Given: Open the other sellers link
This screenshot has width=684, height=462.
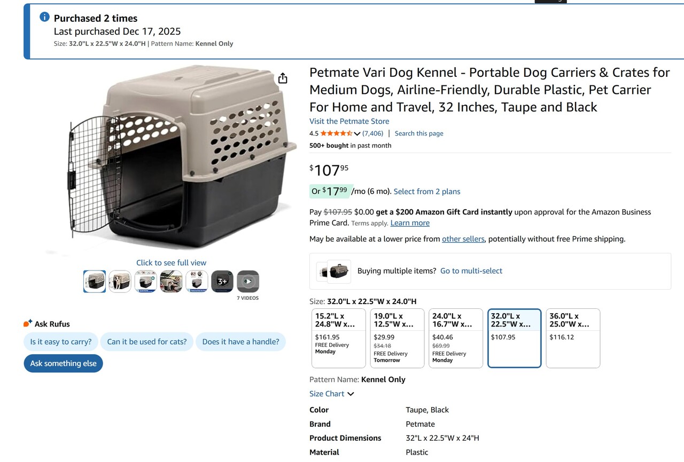Looking at the screenshot, I should [463, 239].
